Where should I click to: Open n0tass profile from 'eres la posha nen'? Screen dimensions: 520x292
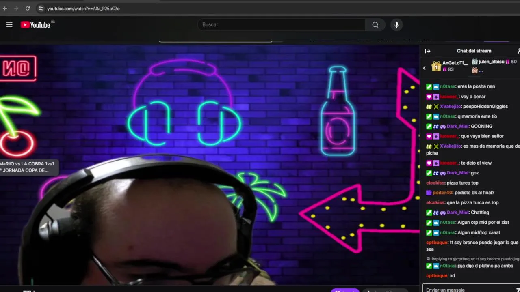pyautogui.click(x=447, y=86)
